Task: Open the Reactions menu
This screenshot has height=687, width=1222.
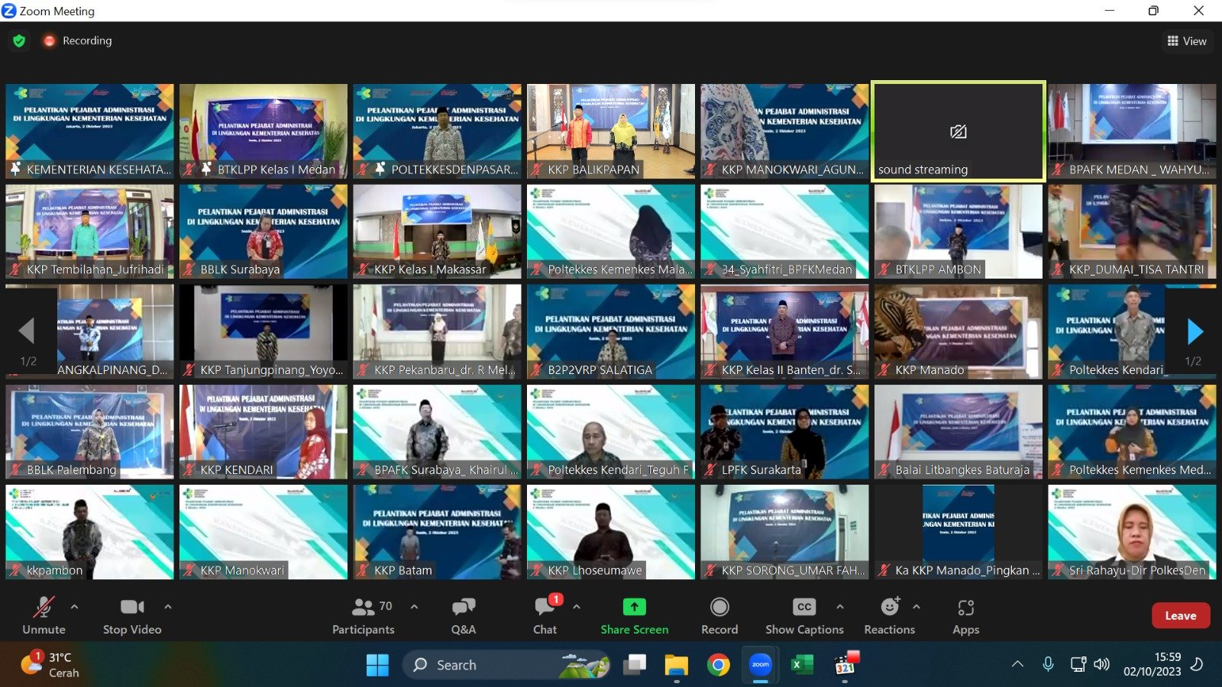Action: [889, 615]
